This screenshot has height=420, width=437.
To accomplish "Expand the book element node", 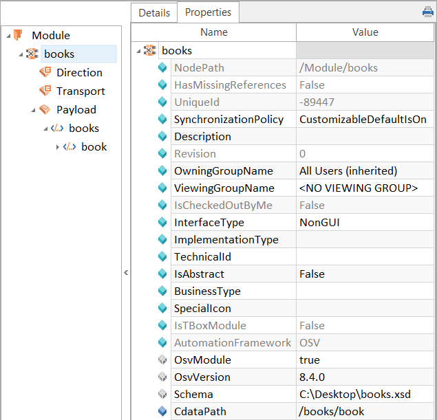I will coord(58,147).
